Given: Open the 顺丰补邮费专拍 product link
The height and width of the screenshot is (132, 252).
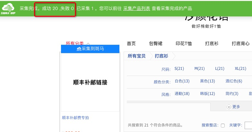Looking at the screenshot, I should pos(75,118).
